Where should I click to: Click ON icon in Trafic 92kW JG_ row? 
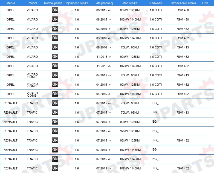pyautogui.click(x=55, y=140)
